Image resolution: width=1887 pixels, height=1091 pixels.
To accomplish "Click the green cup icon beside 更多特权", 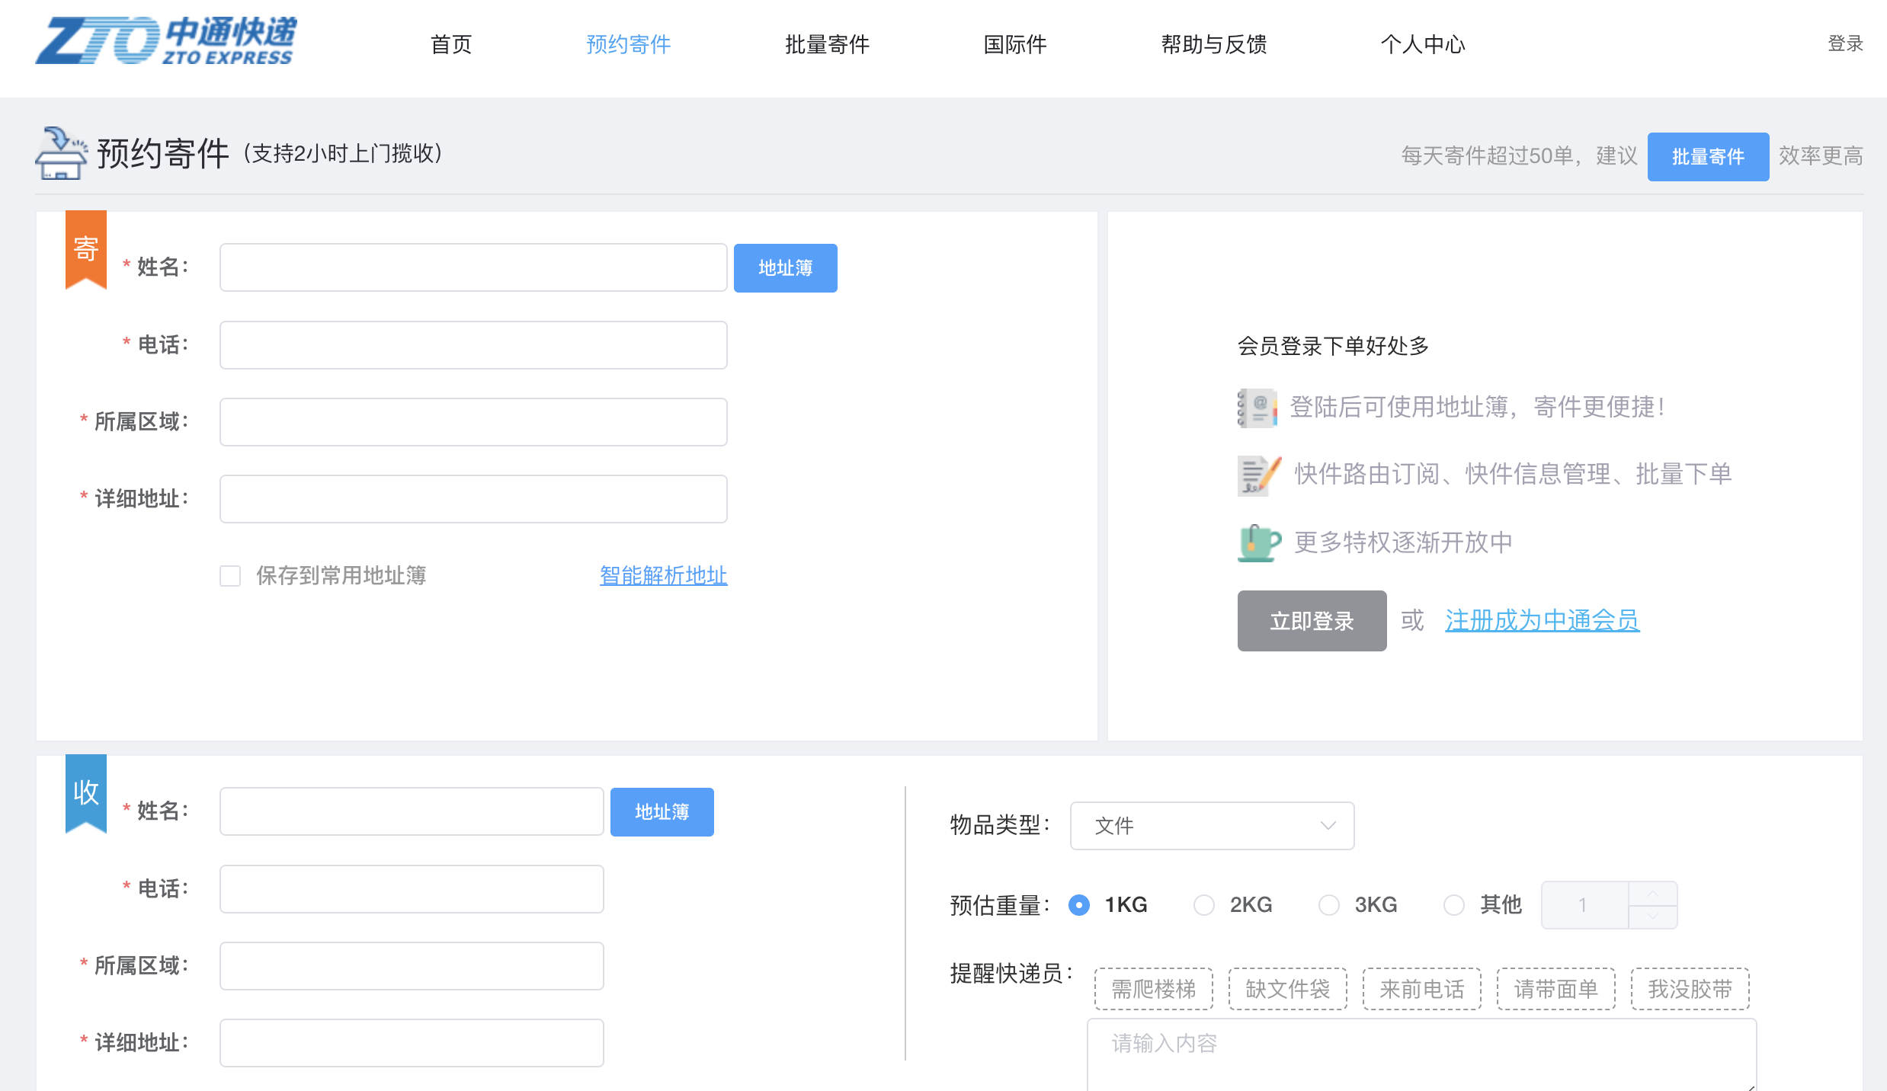I will pyautogui.click(x=1259, y=543).
